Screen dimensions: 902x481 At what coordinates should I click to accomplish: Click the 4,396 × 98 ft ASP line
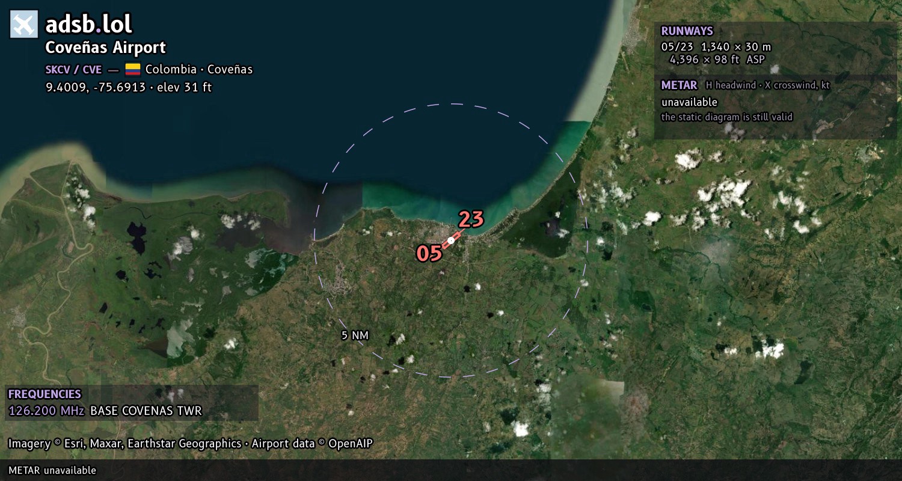pyautogui.click(x=717, y=60)
